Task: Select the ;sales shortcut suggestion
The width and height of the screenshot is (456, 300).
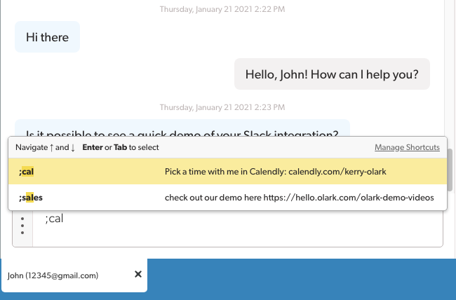Action: pyautogui.click(x=84, y=197)
